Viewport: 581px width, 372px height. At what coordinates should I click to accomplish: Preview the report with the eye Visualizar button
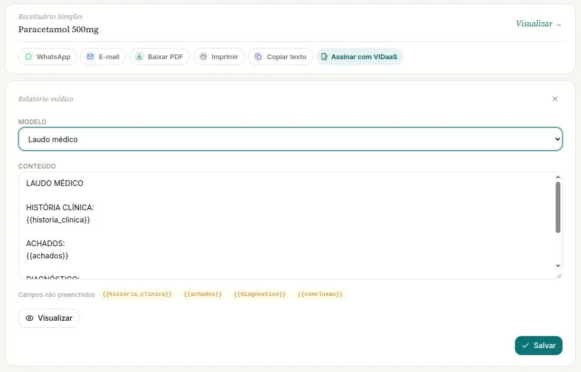click(49, 318)
